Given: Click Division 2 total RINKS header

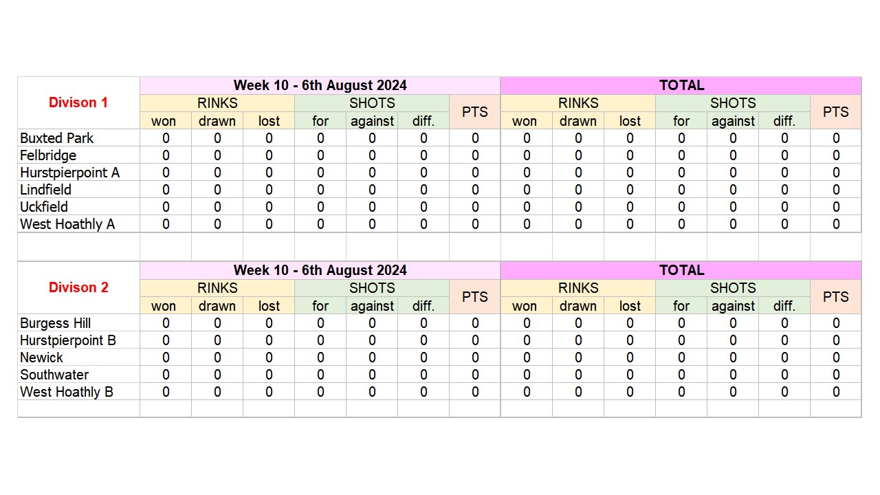Looking at the screenshot, I should pyautogui.click(x=578, y=289).
